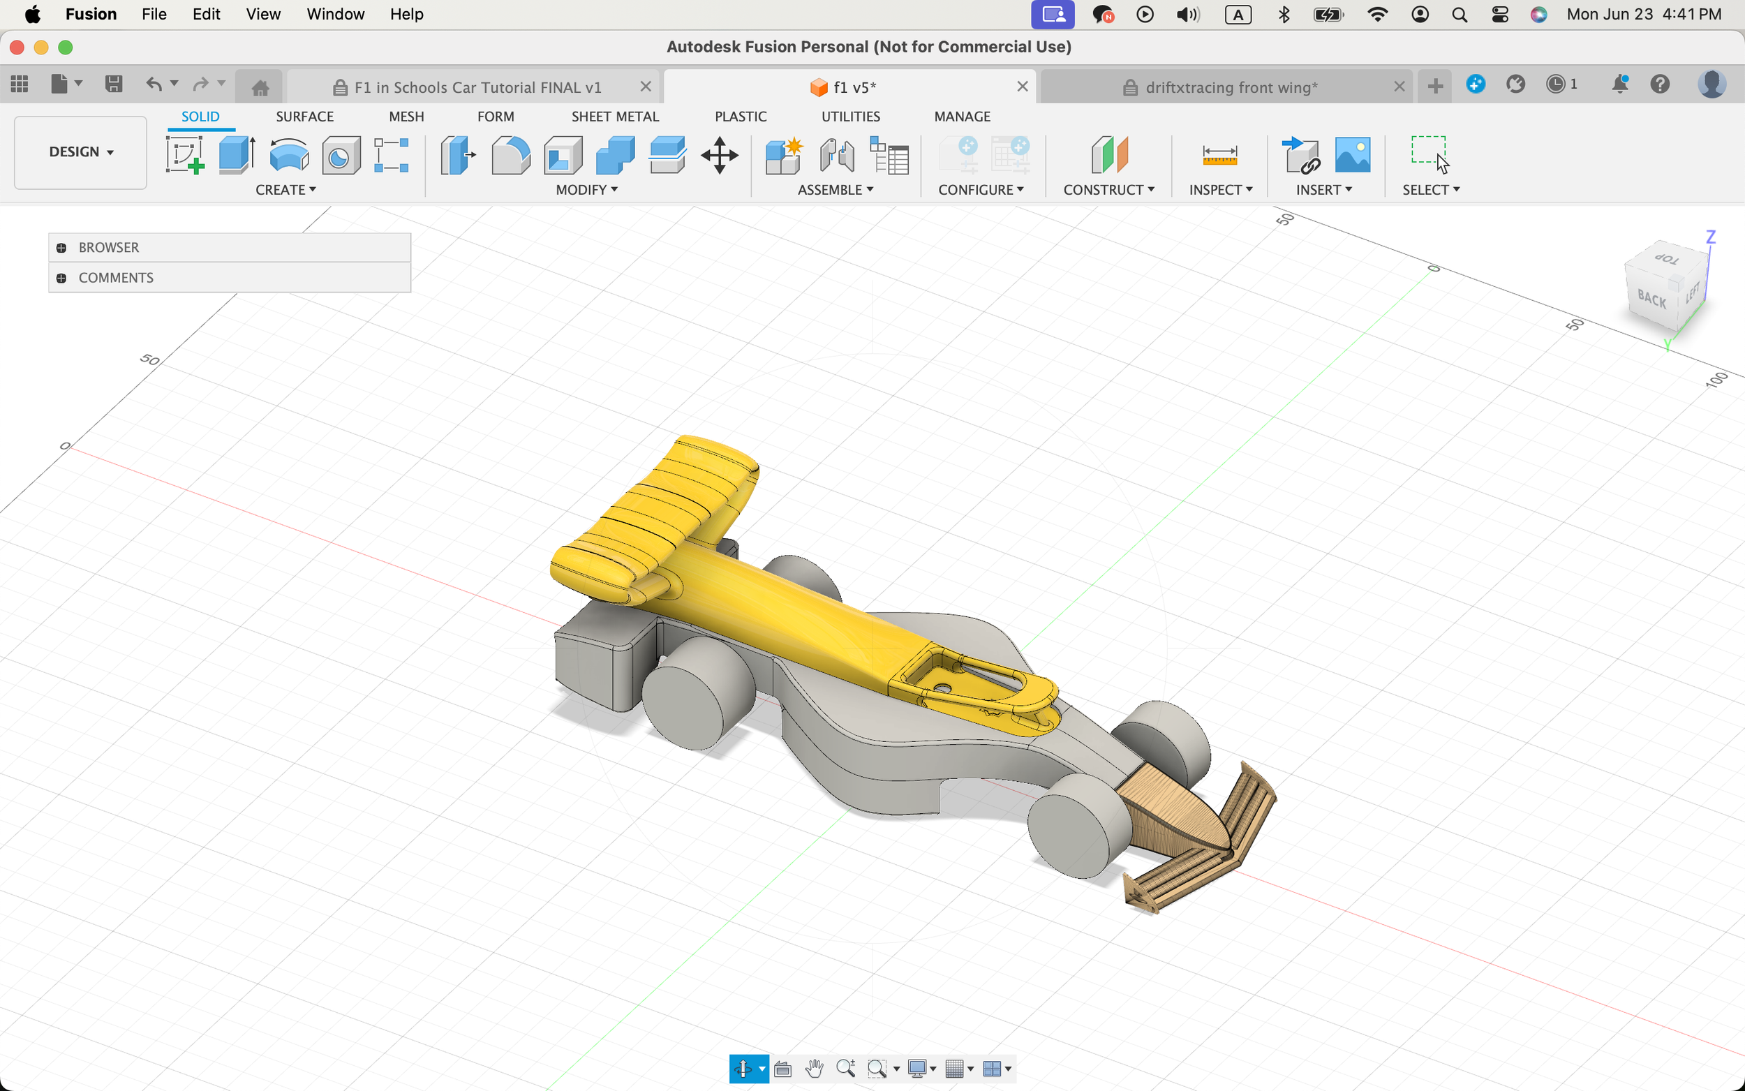Switch to the PLASTIC tab
The width and height of the screenshot is (1745, 1091).
(740, 117)
